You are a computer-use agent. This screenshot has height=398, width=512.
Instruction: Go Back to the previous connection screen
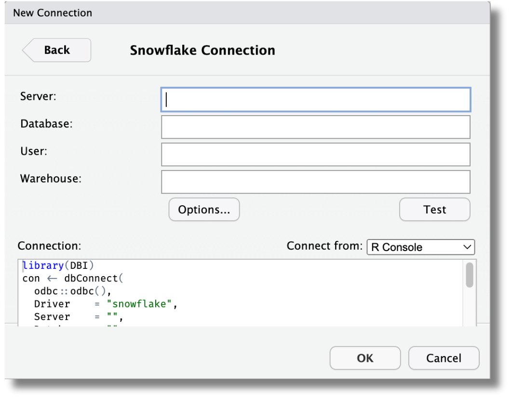(56, 50)
